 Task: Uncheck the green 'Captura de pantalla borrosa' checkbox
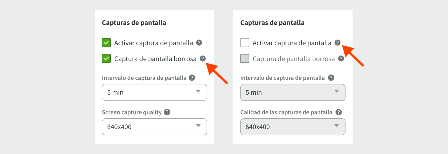click(106, 58)
